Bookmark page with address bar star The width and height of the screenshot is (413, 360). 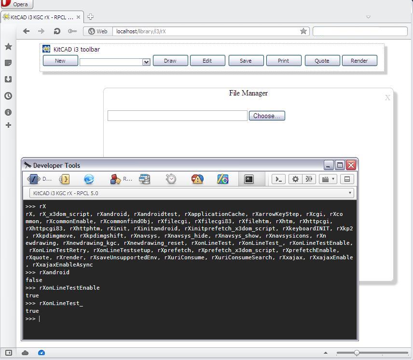tap(303, 31)
